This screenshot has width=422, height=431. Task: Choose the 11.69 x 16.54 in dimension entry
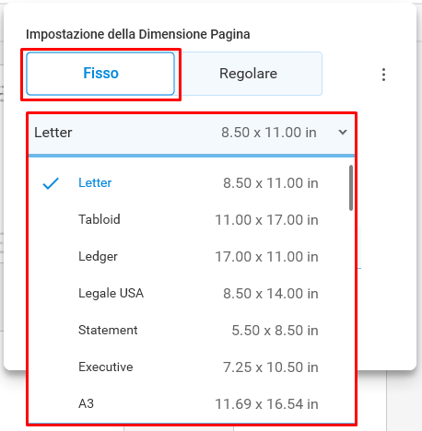(266, 404)
